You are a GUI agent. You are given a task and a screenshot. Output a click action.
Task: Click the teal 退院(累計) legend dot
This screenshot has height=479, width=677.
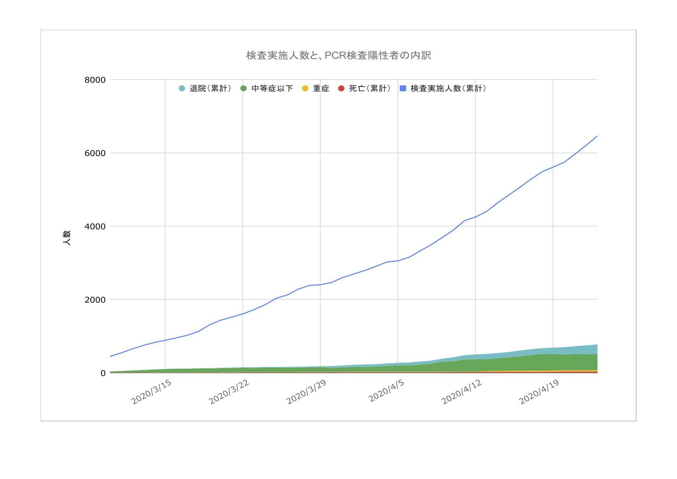pyautogui.click(x=182, y=88)
